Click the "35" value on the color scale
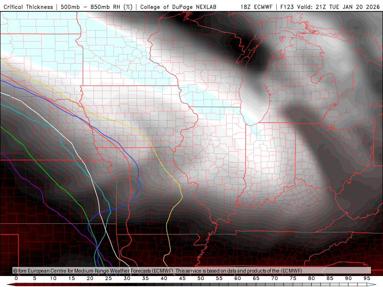This screenshot has width=383, height=287. tap(146, 278)
